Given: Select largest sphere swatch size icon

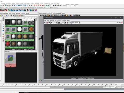Looking at the screenshot, I should coord(3,30).
